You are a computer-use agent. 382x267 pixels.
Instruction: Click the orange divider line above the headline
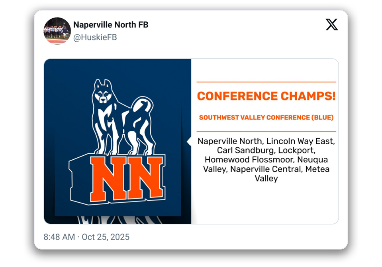pos(266,82)
